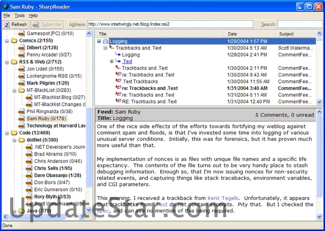The height and width of the screenshot is (231, 325).
Task: Click the folder icon for dotNet
Action: tap(22, 140)
